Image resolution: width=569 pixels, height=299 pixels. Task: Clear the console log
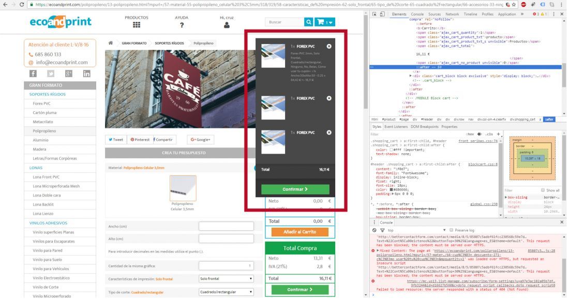375,230
